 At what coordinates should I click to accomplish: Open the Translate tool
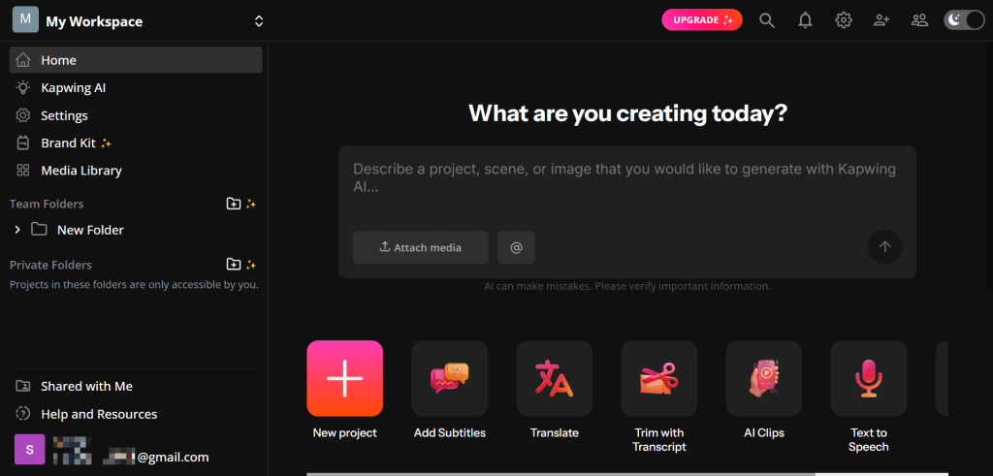[x=554, y=378]
